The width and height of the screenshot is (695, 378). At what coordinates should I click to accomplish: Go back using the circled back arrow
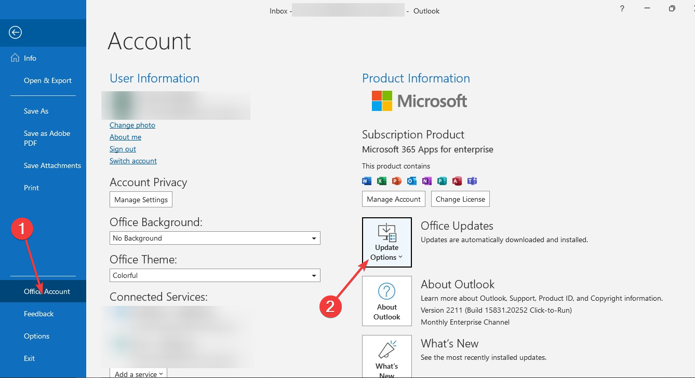pos(15,33)
